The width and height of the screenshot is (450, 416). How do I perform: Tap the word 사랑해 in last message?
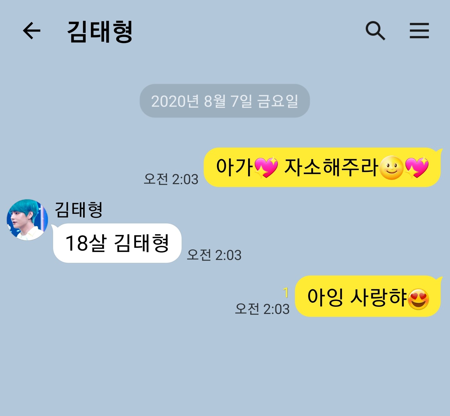click(x=378, y=296)
